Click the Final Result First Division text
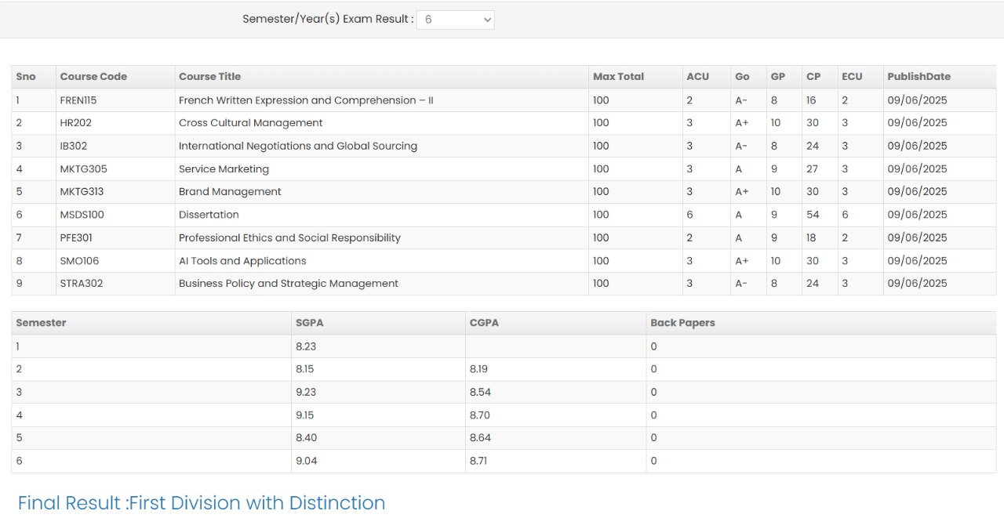Image resolution: width=1004 pixels, height=518 pixels. [x=202, y=502]
